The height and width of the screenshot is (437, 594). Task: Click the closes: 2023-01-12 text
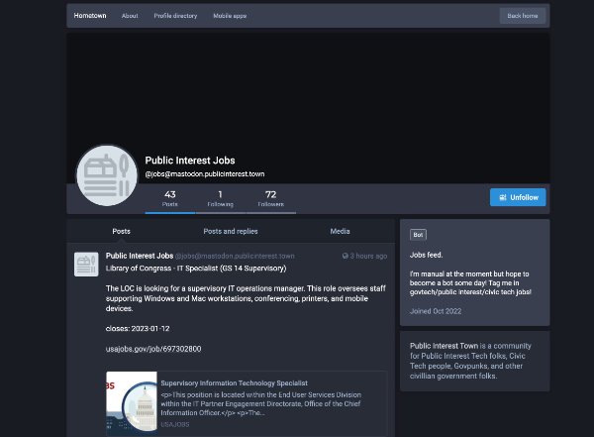pos(138,329)
